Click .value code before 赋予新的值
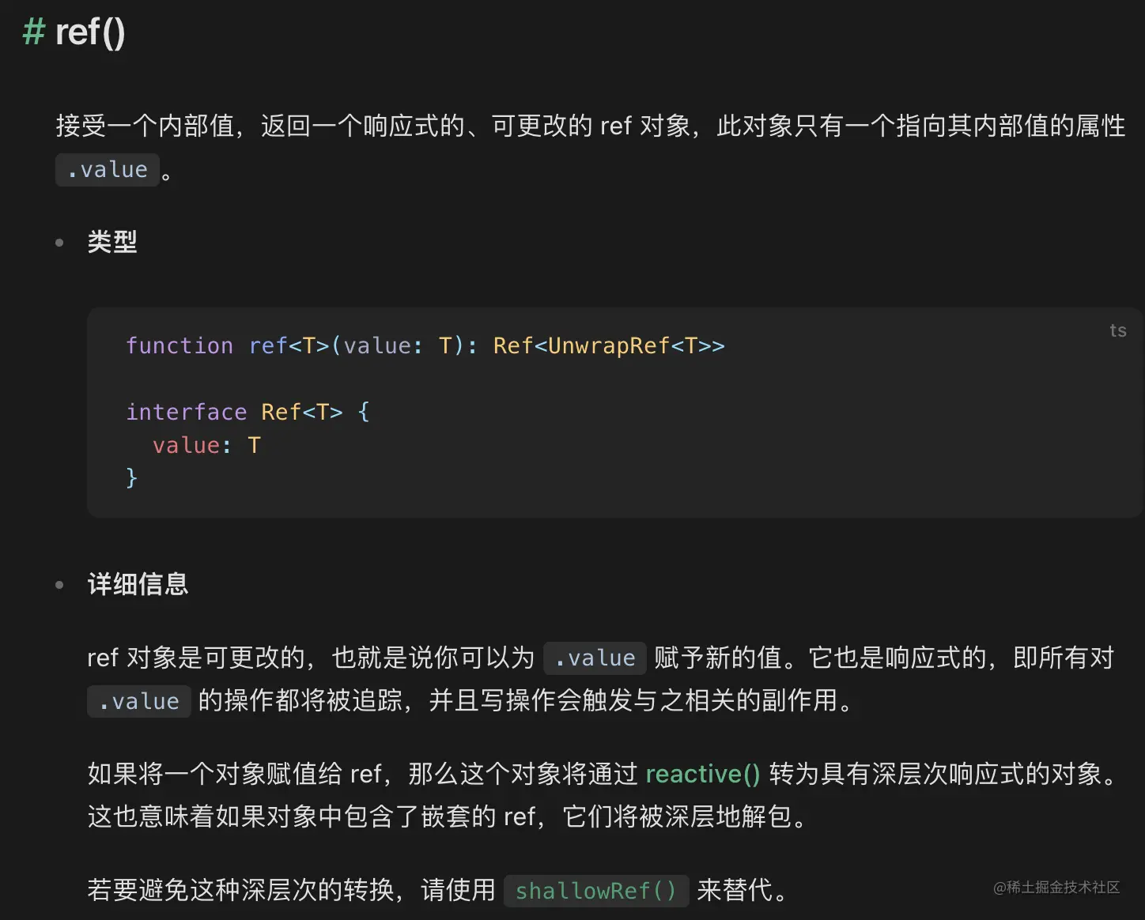 click(595, 658)
